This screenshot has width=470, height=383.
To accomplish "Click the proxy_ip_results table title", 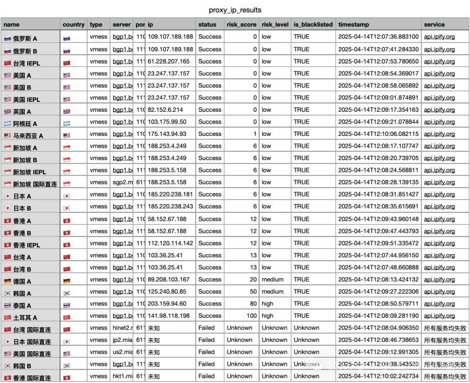I will pos(235,10).
